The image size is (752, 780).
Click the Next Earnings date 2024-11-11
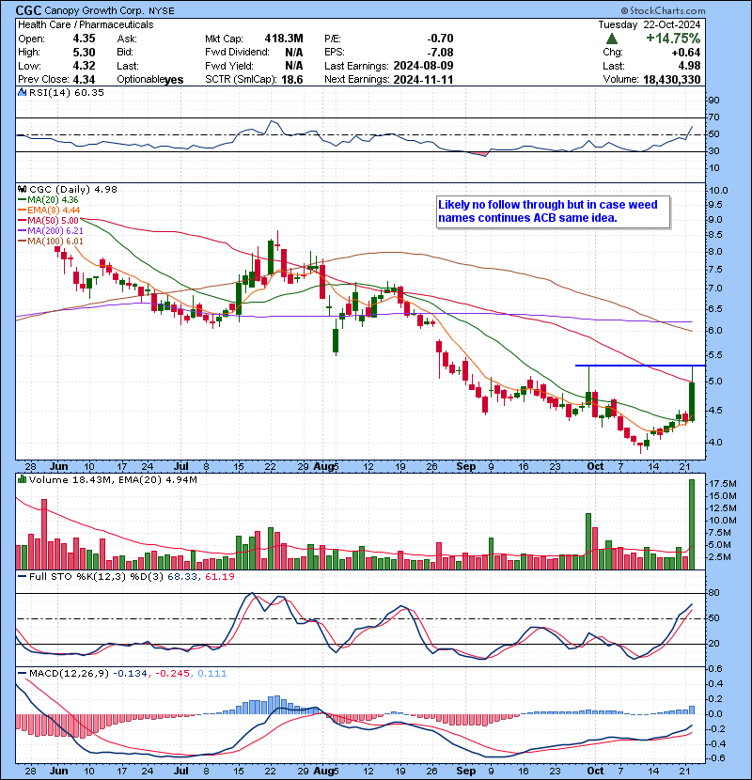[423, 80]
